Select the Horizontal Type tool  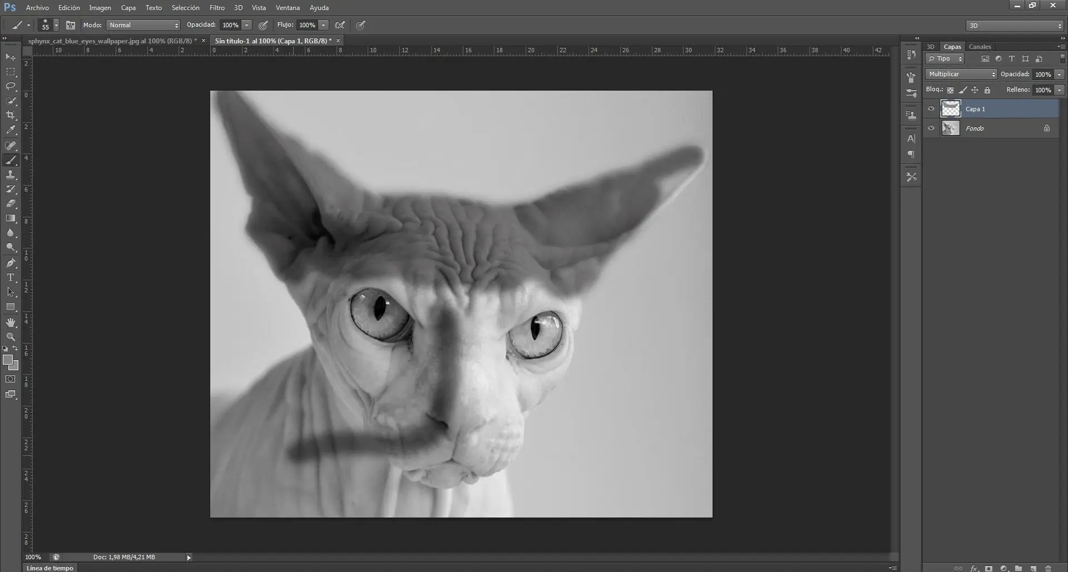pyautogui.click(x=11, y=277)
